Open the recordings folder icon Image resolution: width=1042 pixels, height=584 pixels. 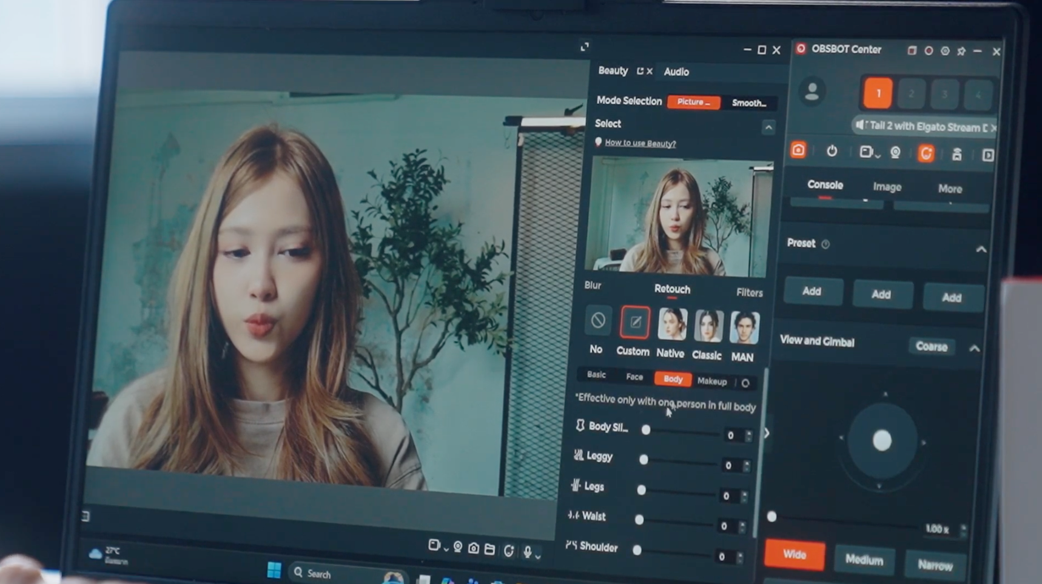tap(490, 549)
